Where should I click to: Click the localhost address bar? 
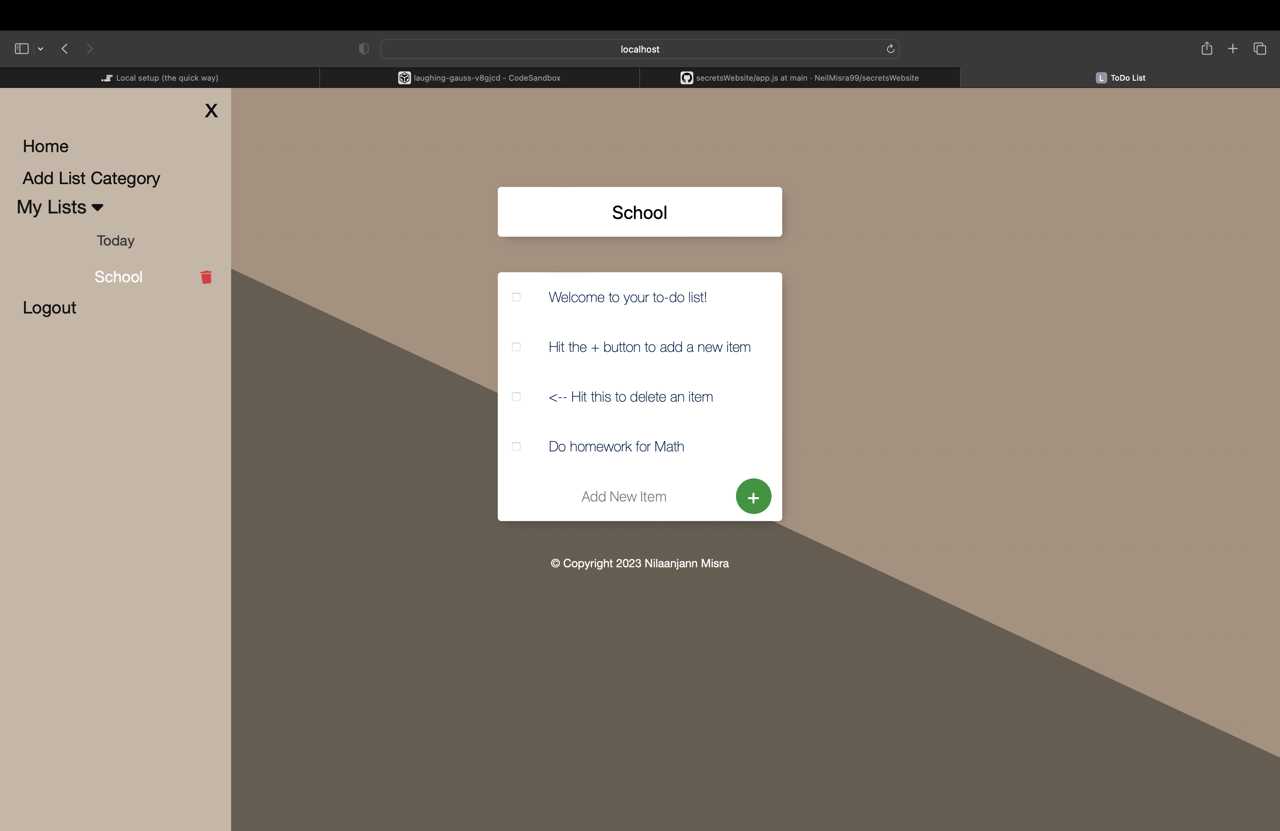point(639,49)
